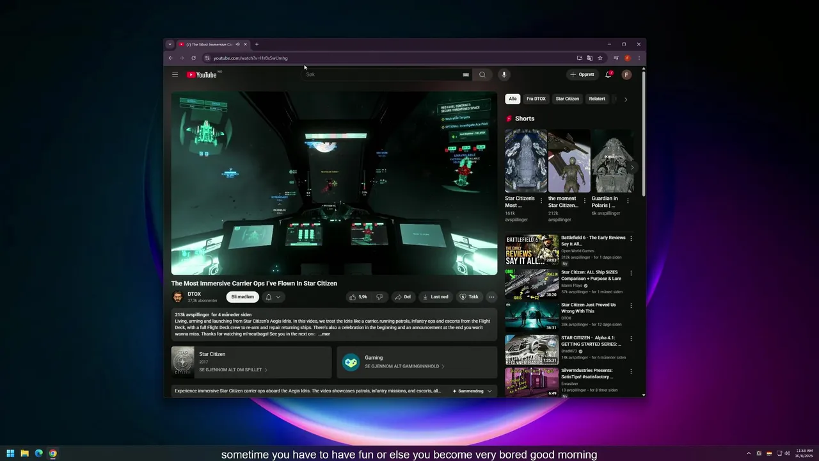Open the taskbar clock showing 11:53 AM
The width and height of the screenshot is (819, 461).
(804, 453)
